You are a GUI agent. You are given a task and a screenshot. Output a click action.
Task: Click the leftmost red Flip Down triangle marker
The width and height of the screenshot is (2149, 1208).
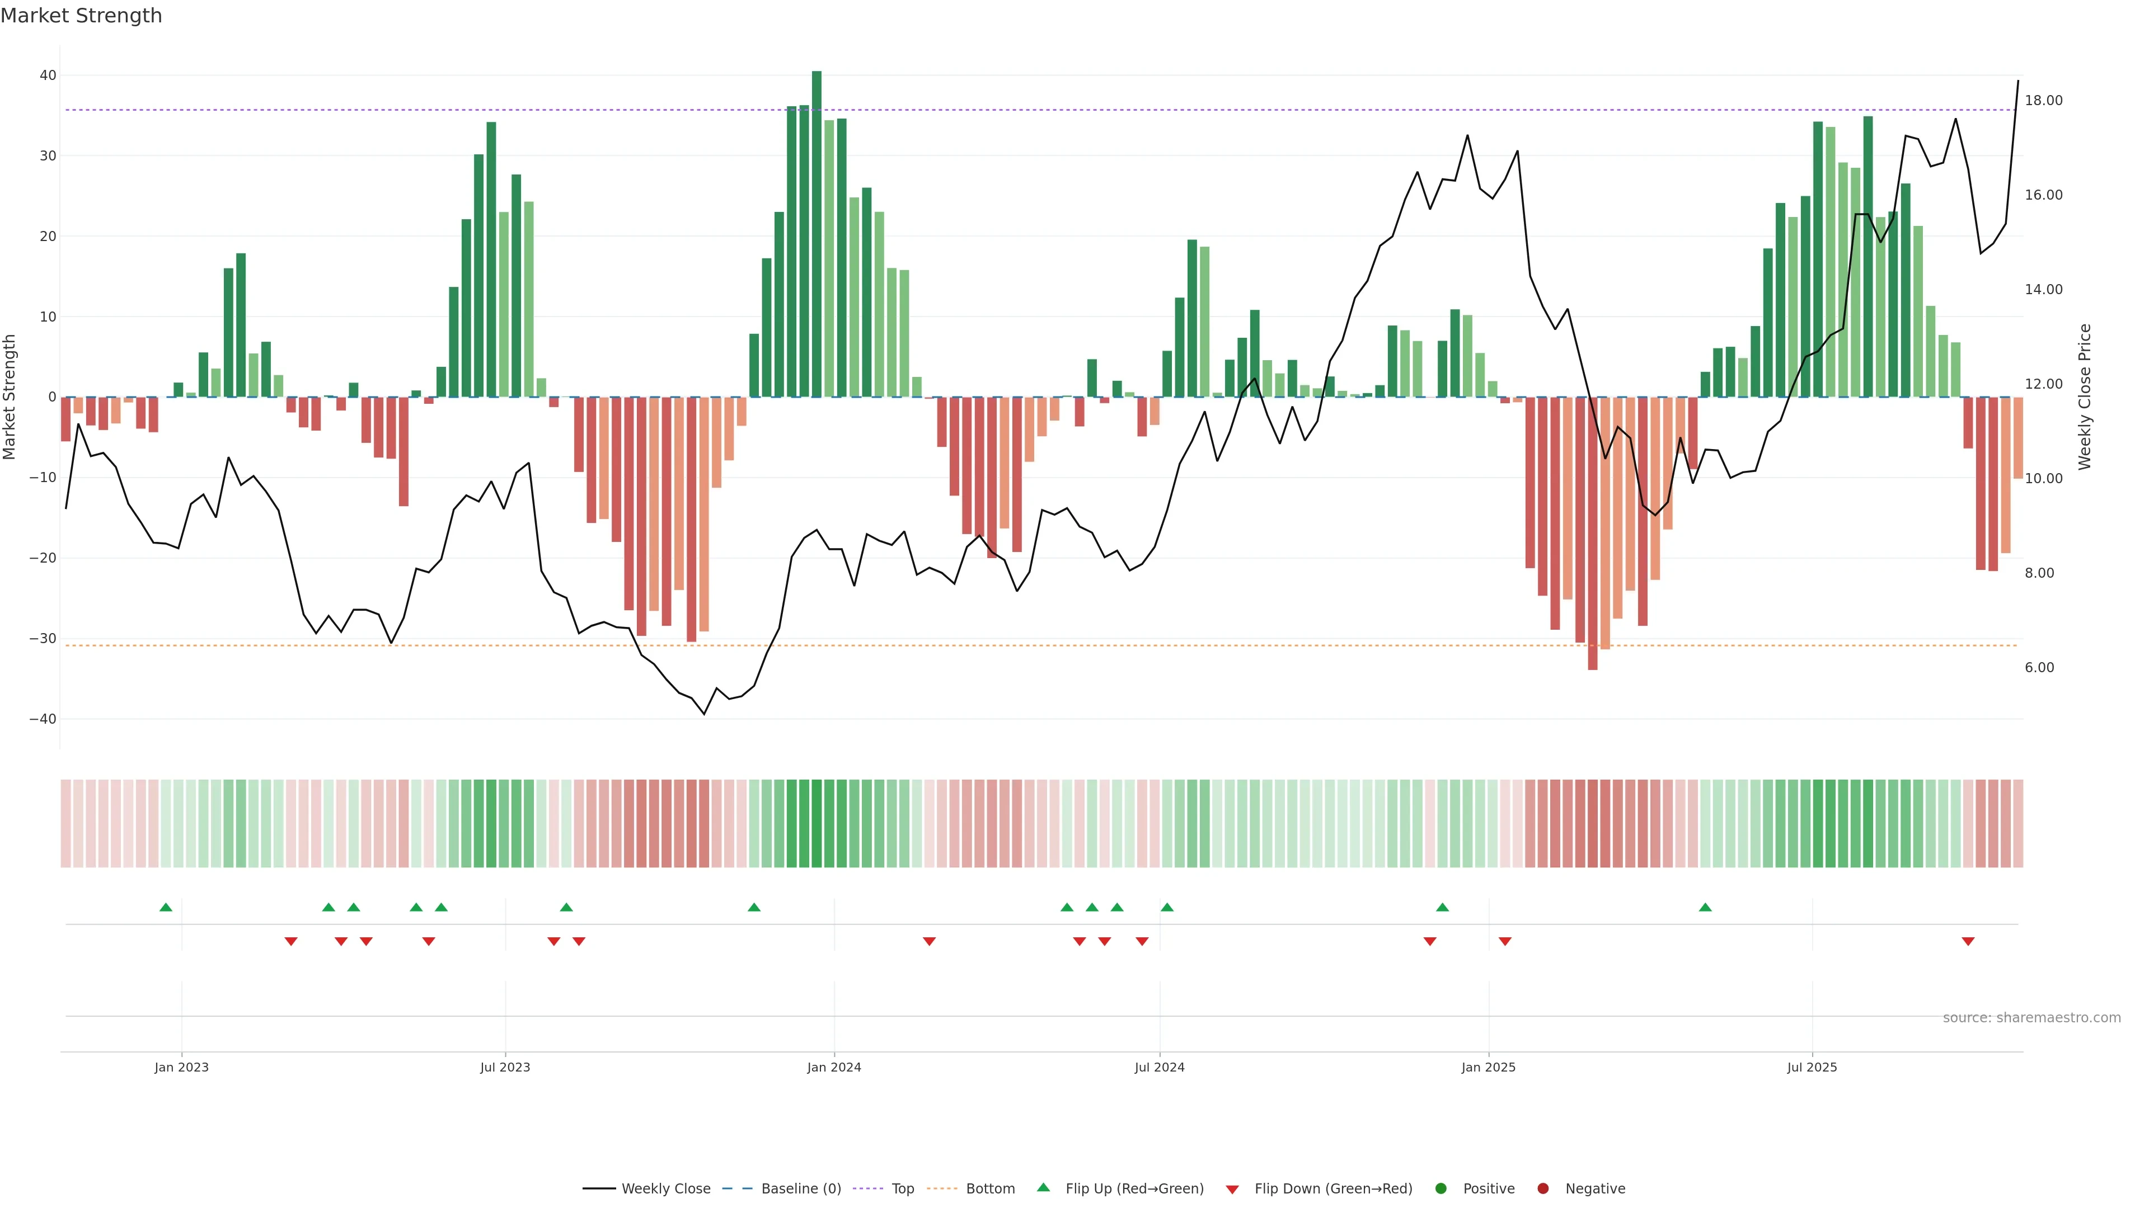[x=290, y=941]
